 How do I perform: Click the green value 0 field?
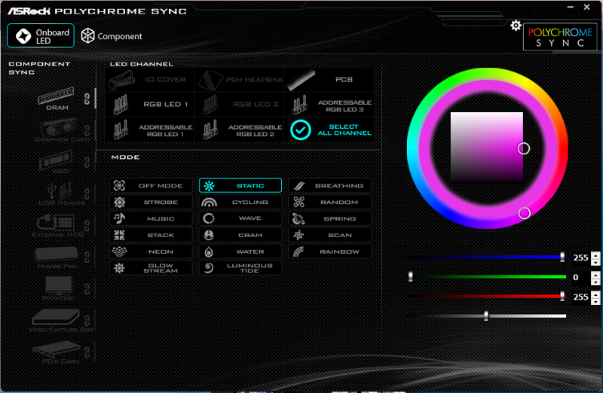(580, 277)
